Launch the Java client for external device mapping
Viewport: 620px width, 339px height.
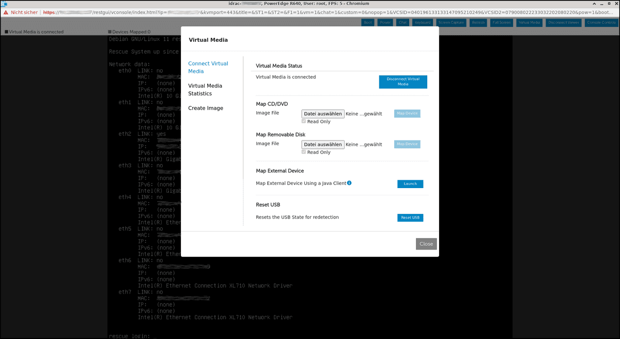click(410, 183)
